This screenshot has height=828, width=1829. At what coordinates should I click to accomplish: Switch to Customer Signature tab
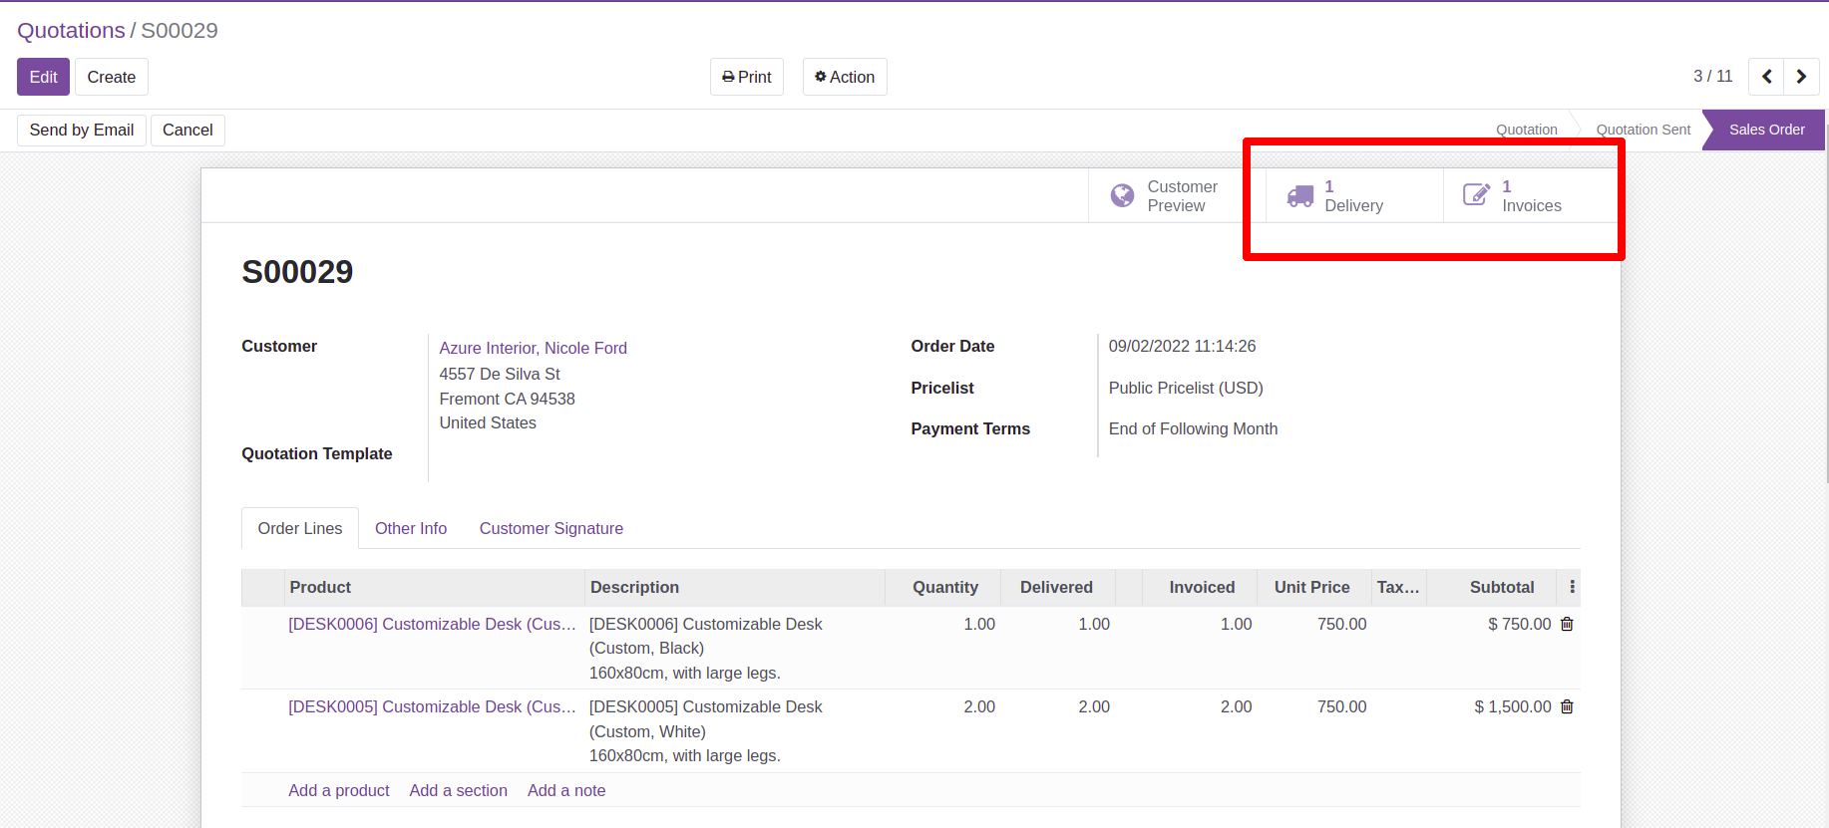(551, 528)
